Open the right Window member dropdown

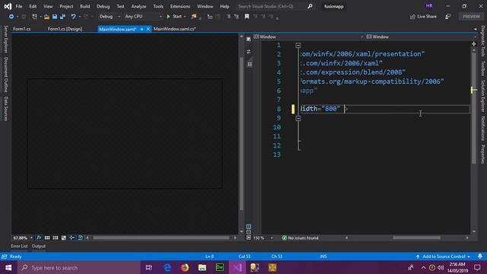421,37
